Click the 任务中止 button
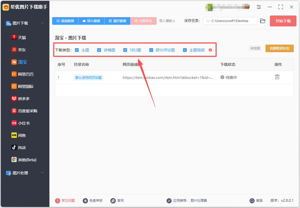Image resolution: width=300 pixels, height=208 pixels. pos(144,21)
